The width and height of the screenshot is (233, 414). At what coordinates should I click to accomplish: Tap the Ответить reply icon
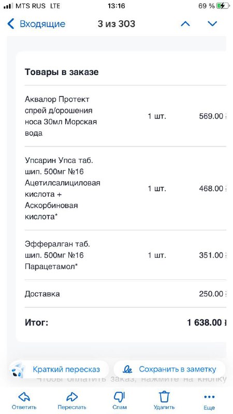[24, 400]
